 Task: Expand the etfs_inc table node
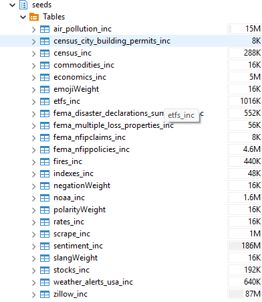click(x=33, y=102)
